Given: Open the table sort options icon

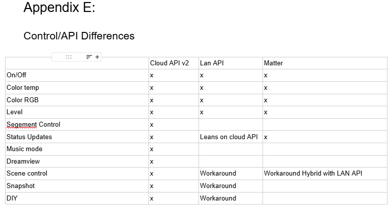Looking at the screenshot, I should pos(89,57).
